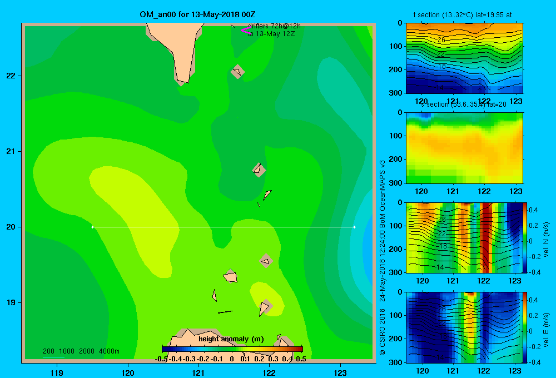Click depth tick "100" on the temperature section axis

[x=395, y=46]
